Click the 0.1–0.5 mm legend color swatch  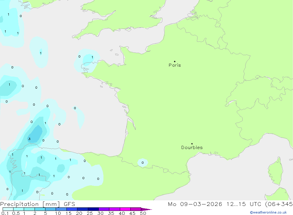8,209
